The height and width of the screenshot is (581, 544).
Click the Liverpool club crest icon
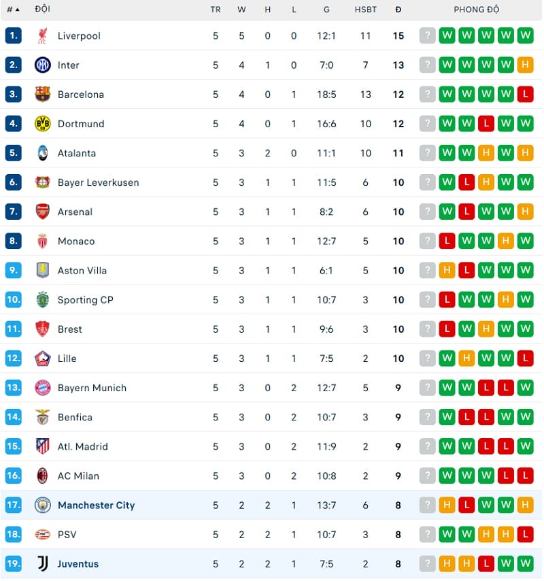43,35
